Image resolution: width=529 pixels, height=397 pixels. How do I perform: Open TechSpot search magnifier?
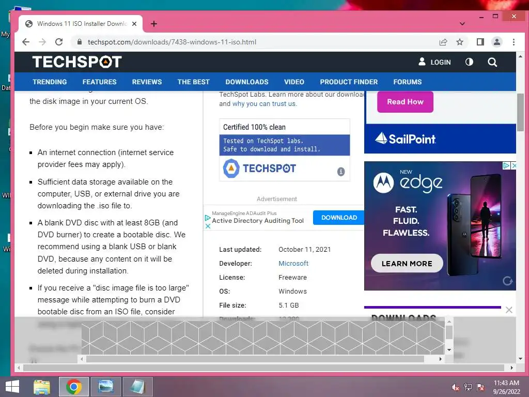(x=492, y=62)
